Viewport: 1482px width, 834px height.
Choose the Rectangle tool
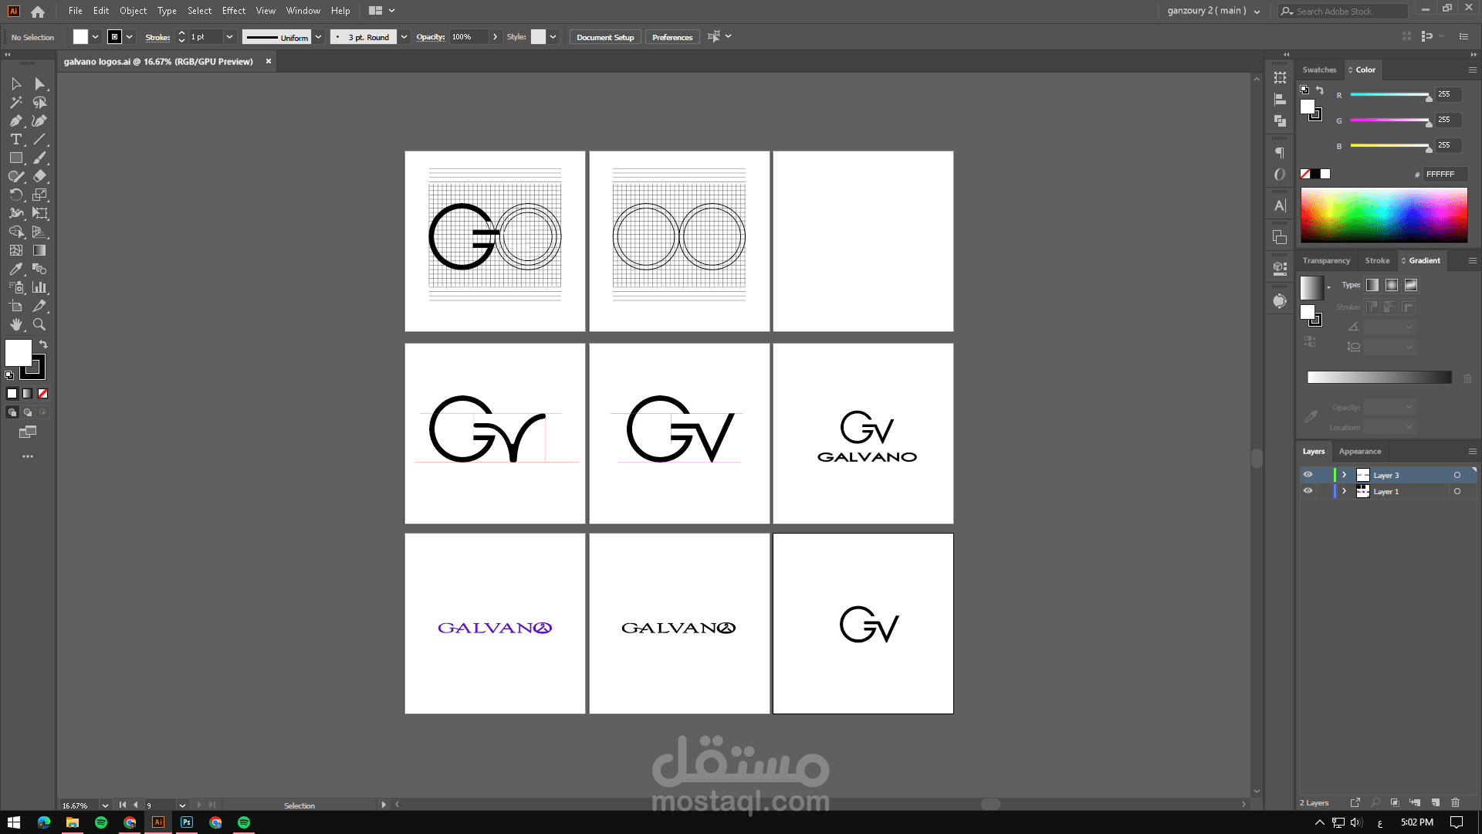pos(15,158)
